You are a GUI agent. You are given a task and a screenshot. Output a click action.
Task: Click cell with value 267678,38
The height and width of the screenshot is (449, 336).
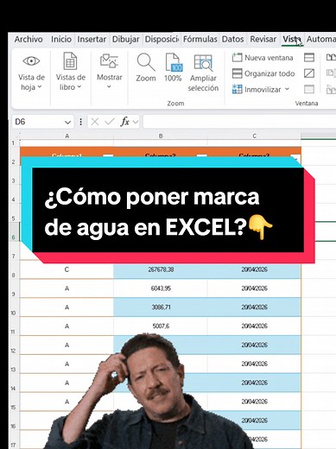pyautogui.click(x=161, y=269)
